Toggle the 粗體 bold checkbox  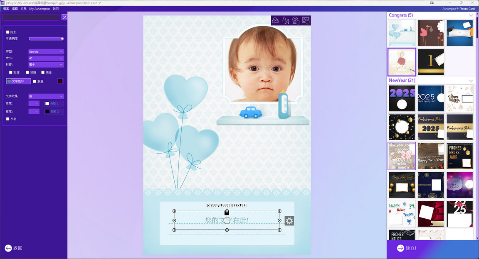click(11, 72)
